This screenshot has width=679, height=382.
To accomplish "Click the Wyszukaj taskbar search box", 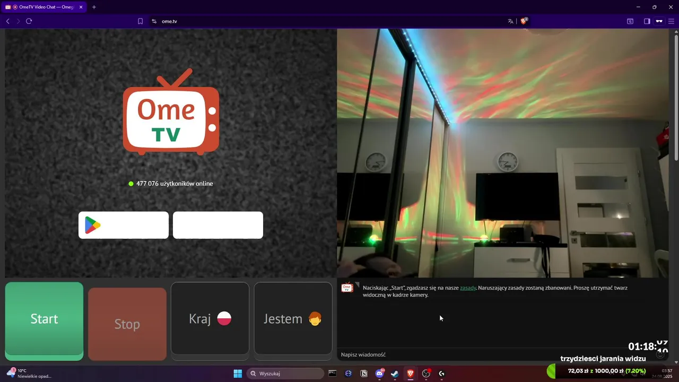I will [286, 374].
